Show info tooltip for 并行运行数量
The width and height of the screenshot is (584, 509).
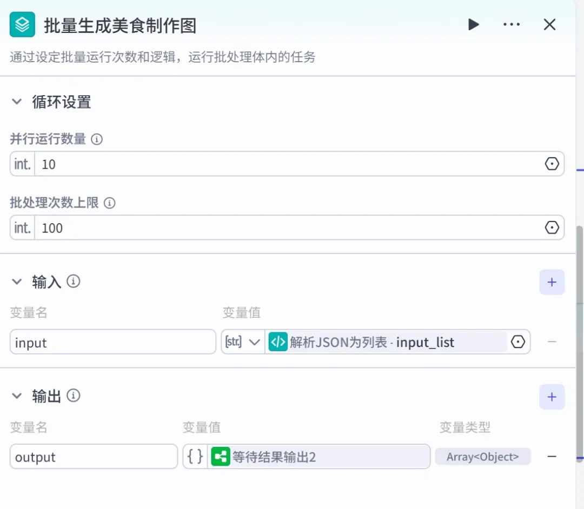pos(97,139)
